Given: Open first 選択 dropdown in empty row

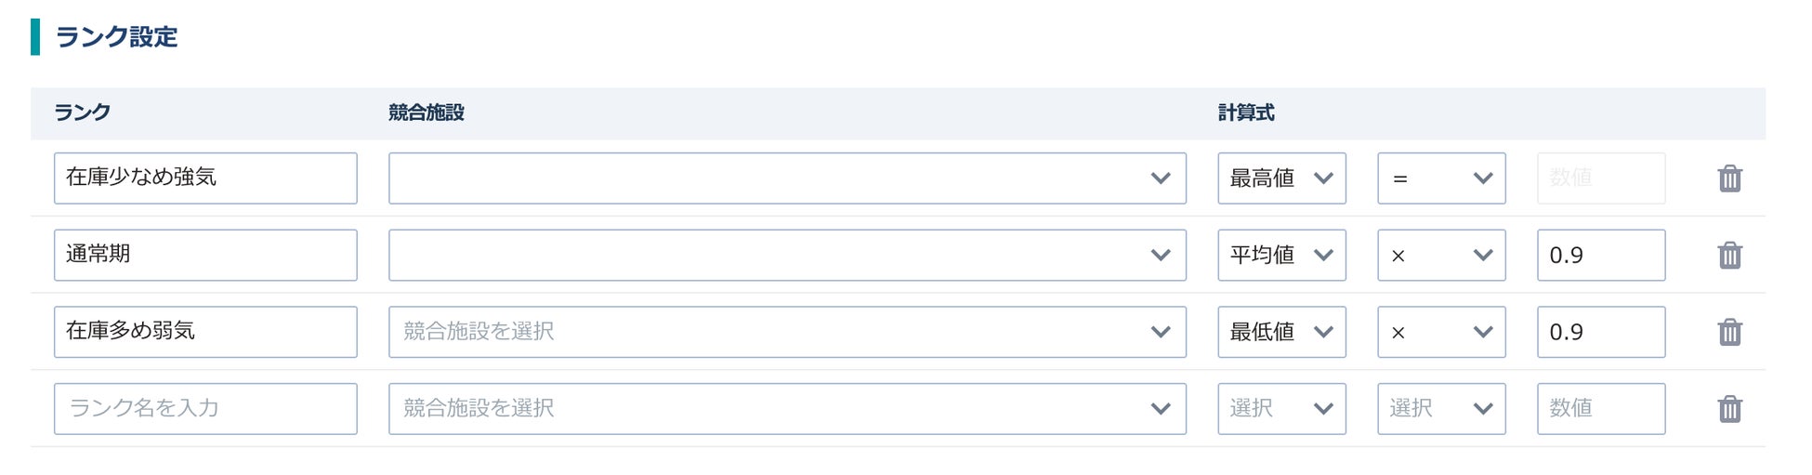Looking at the screenshot, I should coord(1280,409).
